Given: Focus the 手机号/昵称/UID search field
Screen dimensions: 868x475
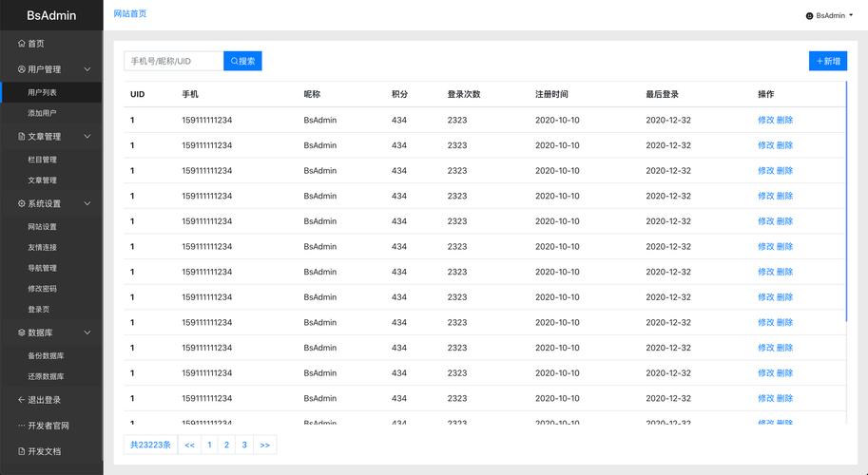Looking at the screenshot, I should click(174, 61).
